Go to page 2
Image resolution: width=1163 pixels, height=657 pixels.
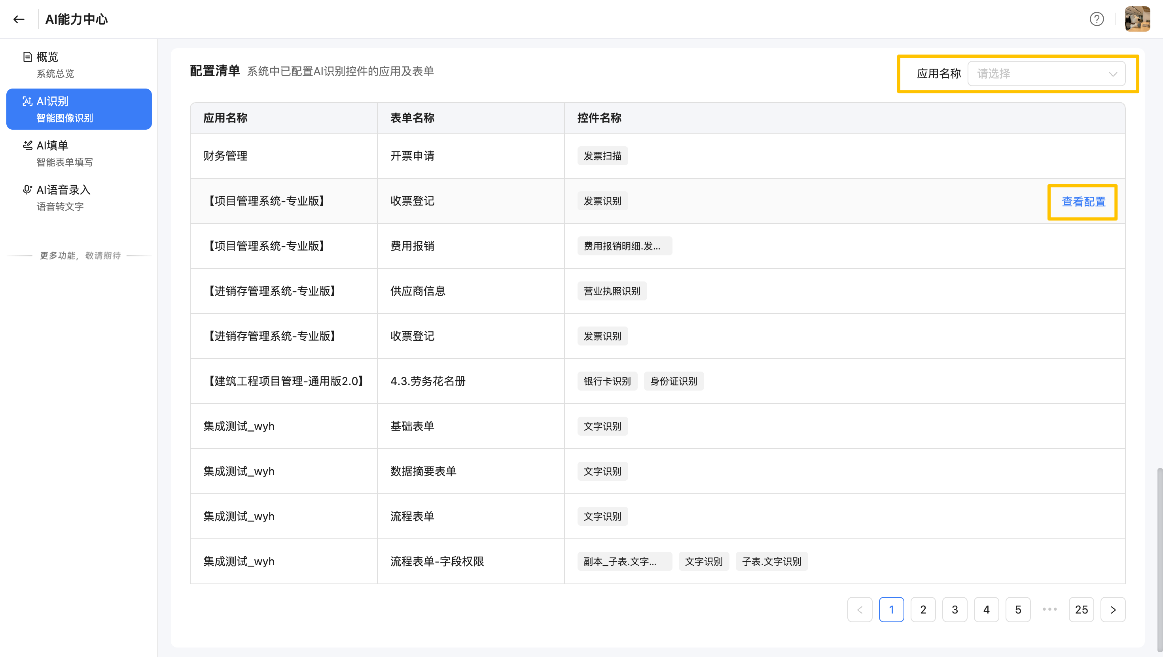pyautogui.click(x=923, y=610)
